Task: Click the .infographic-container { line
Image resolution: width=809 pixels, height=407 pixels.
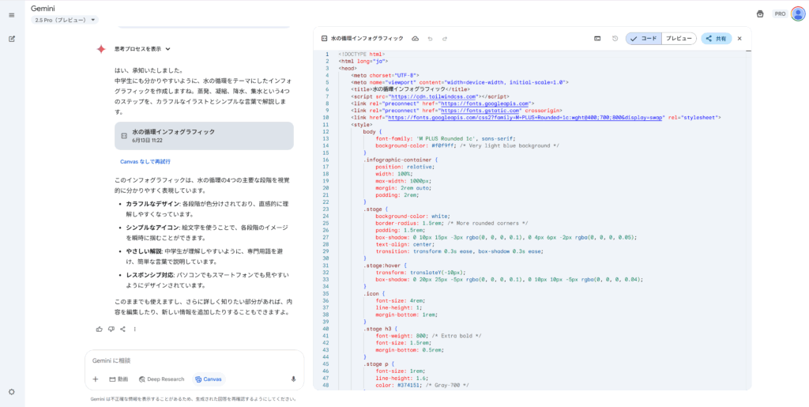Action: point(400,160)
